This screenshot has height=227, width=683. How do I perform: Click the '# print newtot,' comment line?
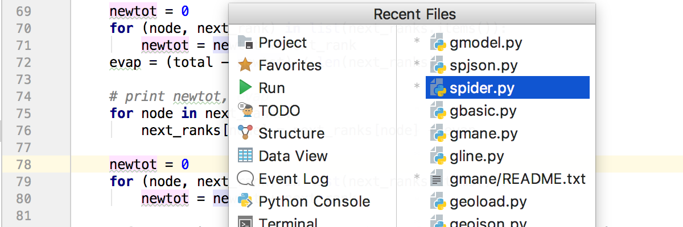pos(169,96)
